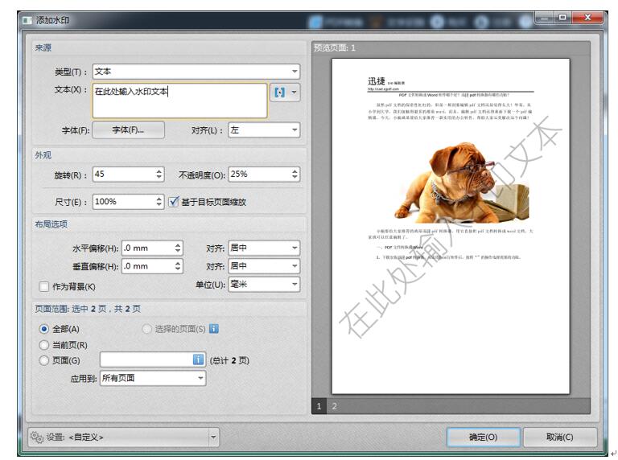Click the 不透明度 field showing 25%
The image size is (618, 460).
(259, 174)
